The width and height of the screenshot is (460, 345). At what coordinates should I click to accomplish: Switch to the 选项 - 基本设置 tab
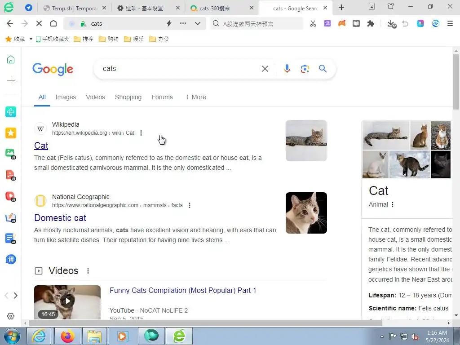[144, 8]
